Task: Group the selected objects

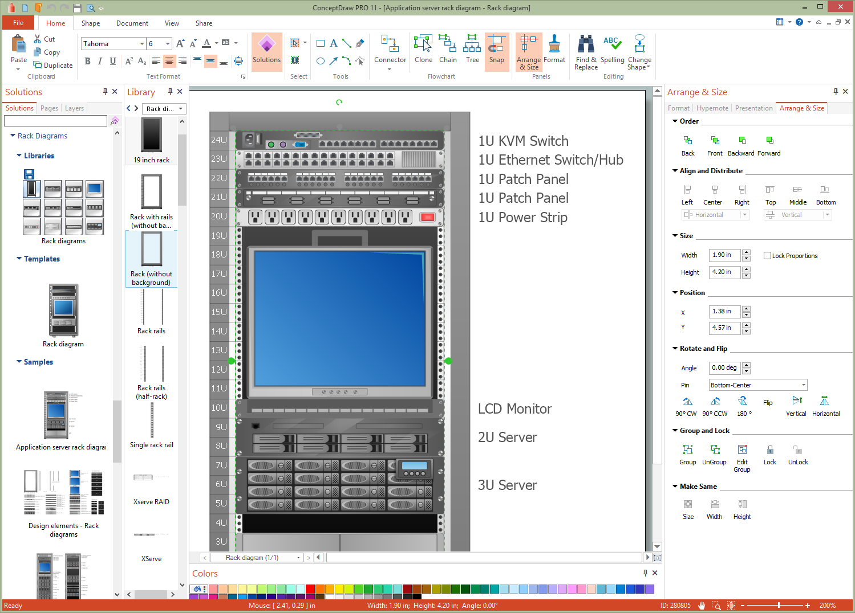Action: point(687,455)
